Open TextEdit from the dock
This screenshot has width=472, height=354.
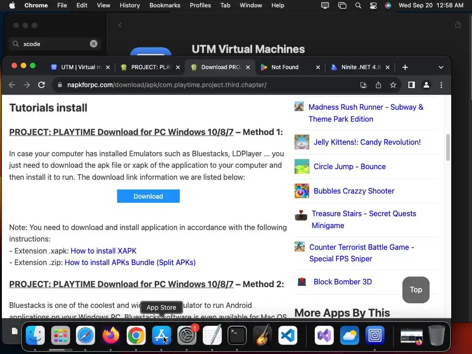click(x=212, y=335)
